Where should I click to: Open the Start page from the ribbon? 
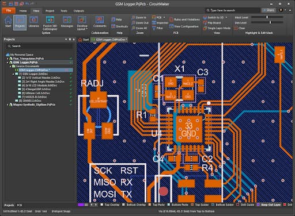8,22
